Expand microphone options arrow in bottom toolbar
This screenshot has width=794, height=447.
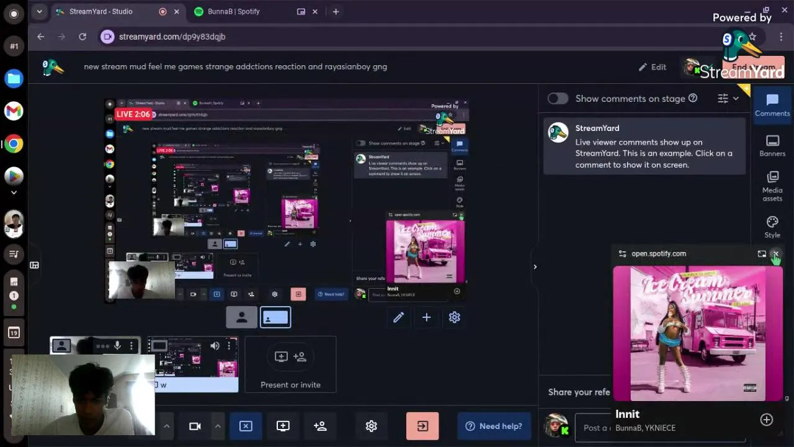click(166, 426)
